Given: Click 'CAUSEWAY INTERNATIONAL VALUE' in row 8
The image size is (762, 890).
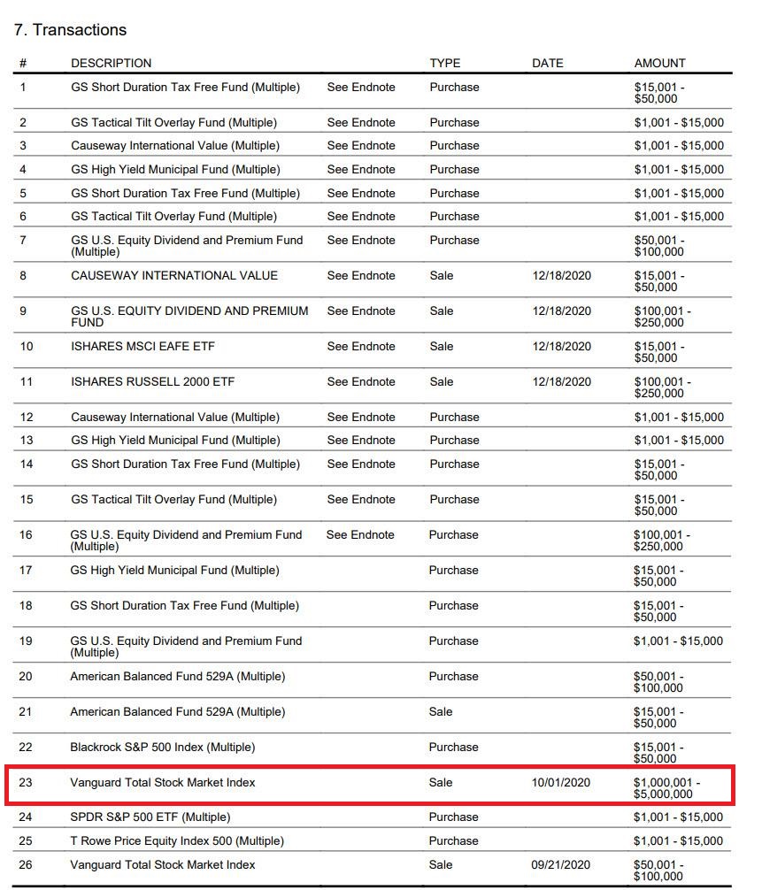Looking at the screenshot, I should point(174,275).
